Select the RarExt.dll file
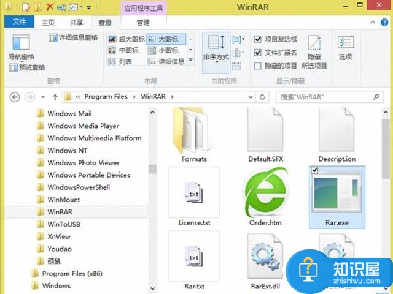The width and height of the screenshot is (393, 294). (x=265, y=261)
